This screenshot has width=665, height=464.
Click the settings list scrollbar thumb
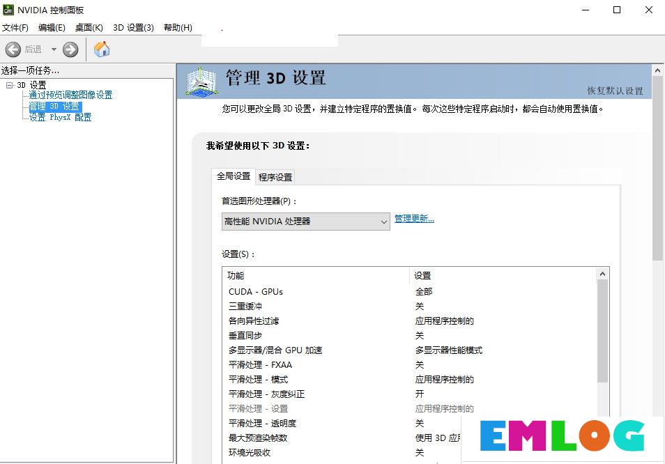coord(603,332)
